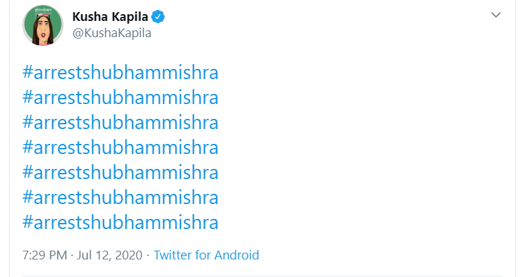Open the fourth #arrestshubhammishra hashtag line
Viewport: 520px width, 277px height.
click(x=120, y=147)
